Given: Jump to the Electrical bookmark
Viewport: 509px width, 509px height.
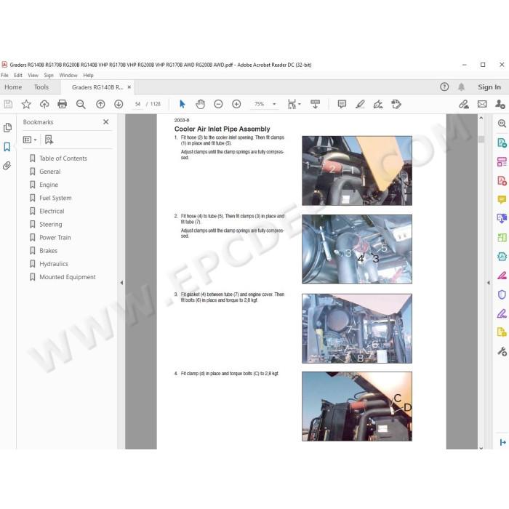Looking at the screenshot, I should [52, 212].
